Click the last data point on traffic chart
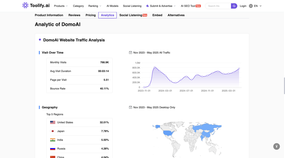Viewport: 285px width, 158px height. pos(239,69)
